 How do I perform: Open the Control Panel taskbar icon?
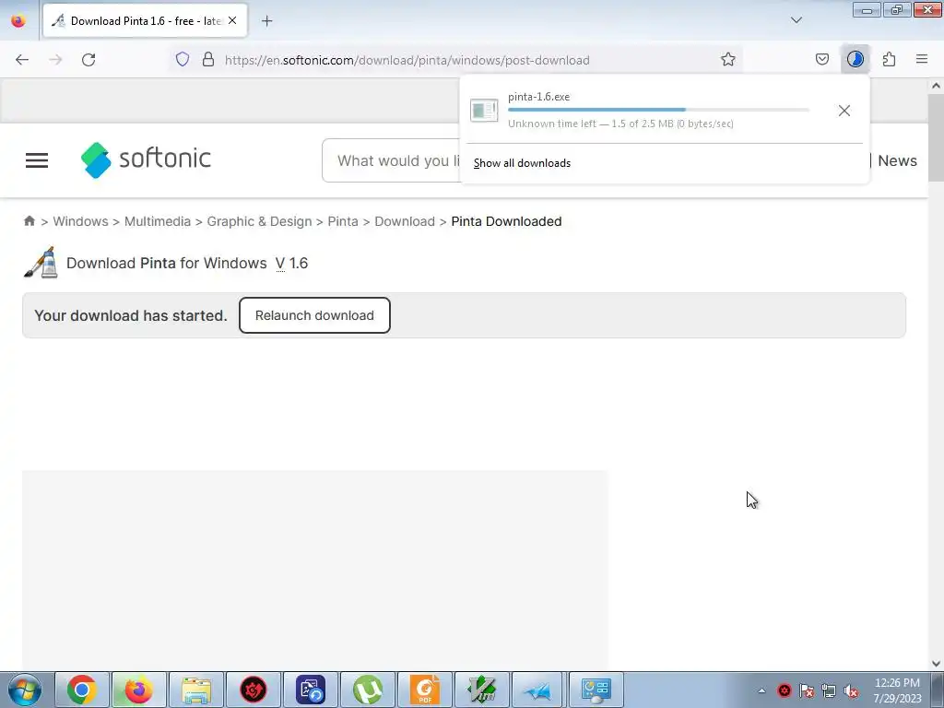(596, 690)
